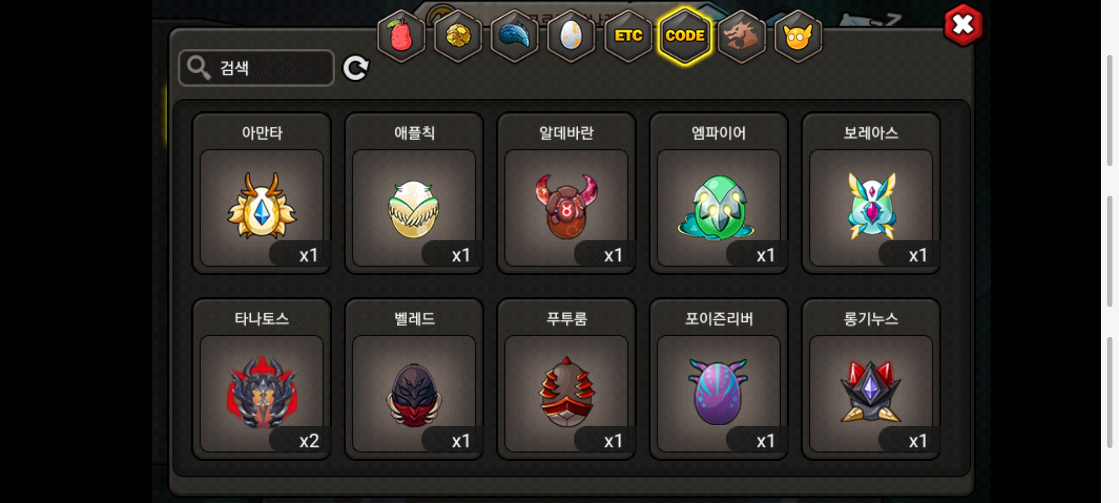The height and width of the screenshot is (503, 1119).
Task: Click the refresh arrow beside search
Action: pyautogui.click(x=356, y=68)
